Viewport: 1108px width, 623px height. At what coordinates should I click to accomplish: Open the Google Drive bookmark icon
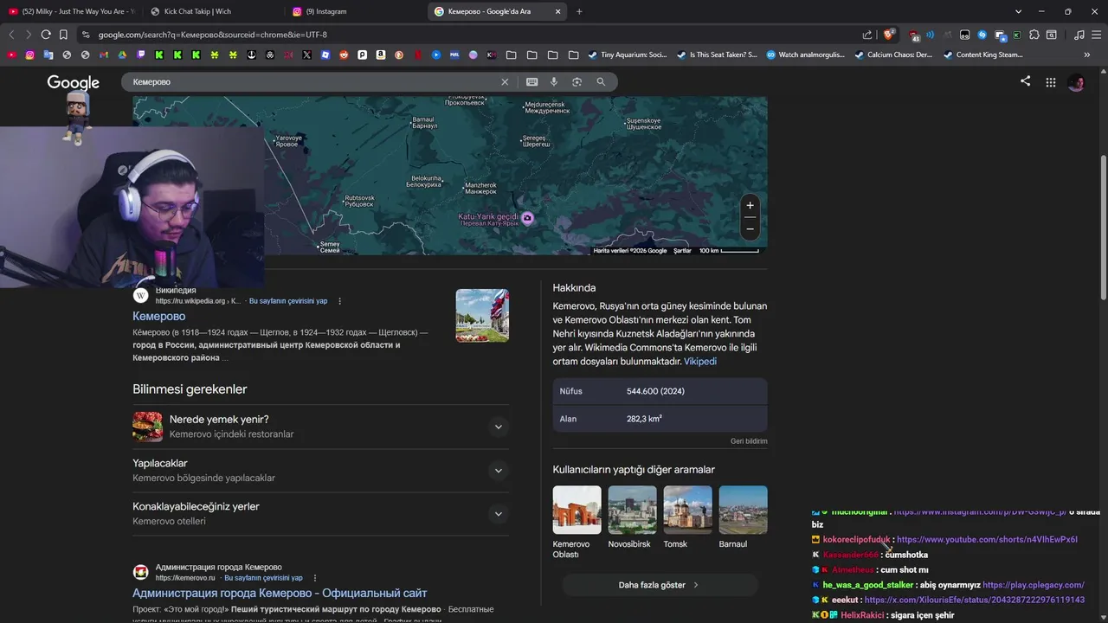pyautogui.click(x=122, y=55)
